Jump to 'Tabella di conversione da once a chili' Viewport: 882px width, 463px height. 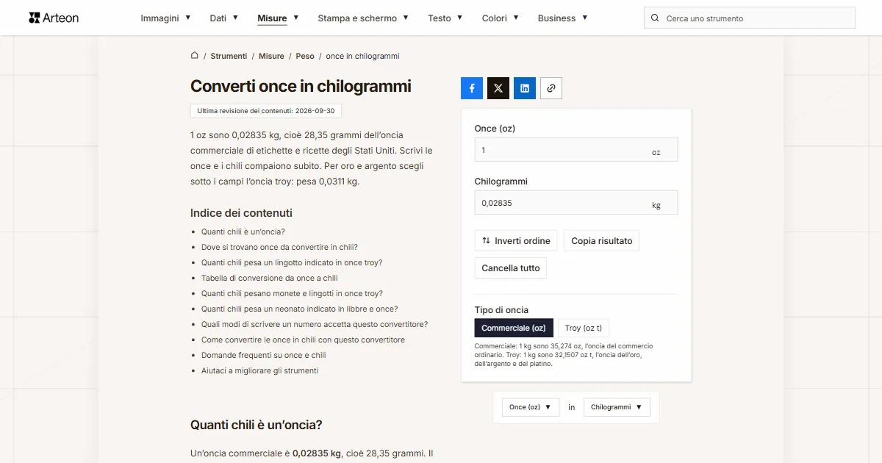[x=270, y=278]
